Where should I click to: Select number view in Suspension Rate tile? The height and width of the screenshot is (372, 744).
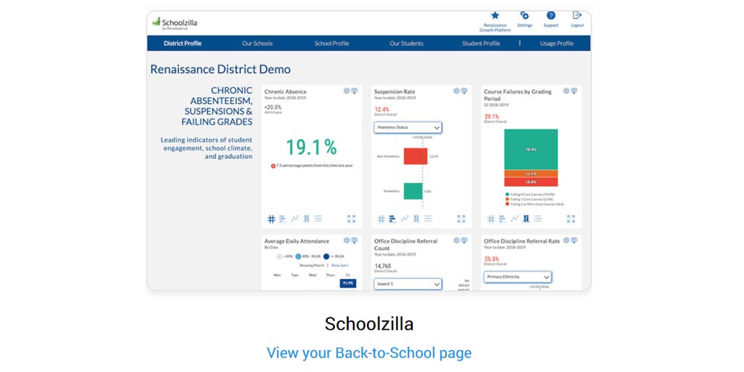pyautogui.click(x=381, y=219)
